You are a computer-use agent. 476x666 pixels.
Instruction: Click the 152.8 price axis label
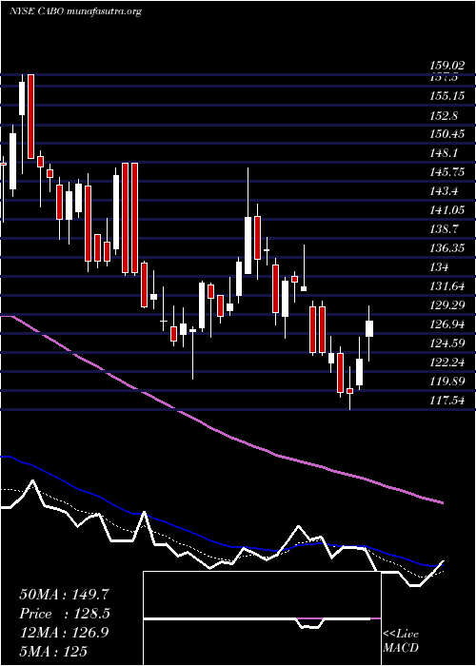(x=443, y=116)
